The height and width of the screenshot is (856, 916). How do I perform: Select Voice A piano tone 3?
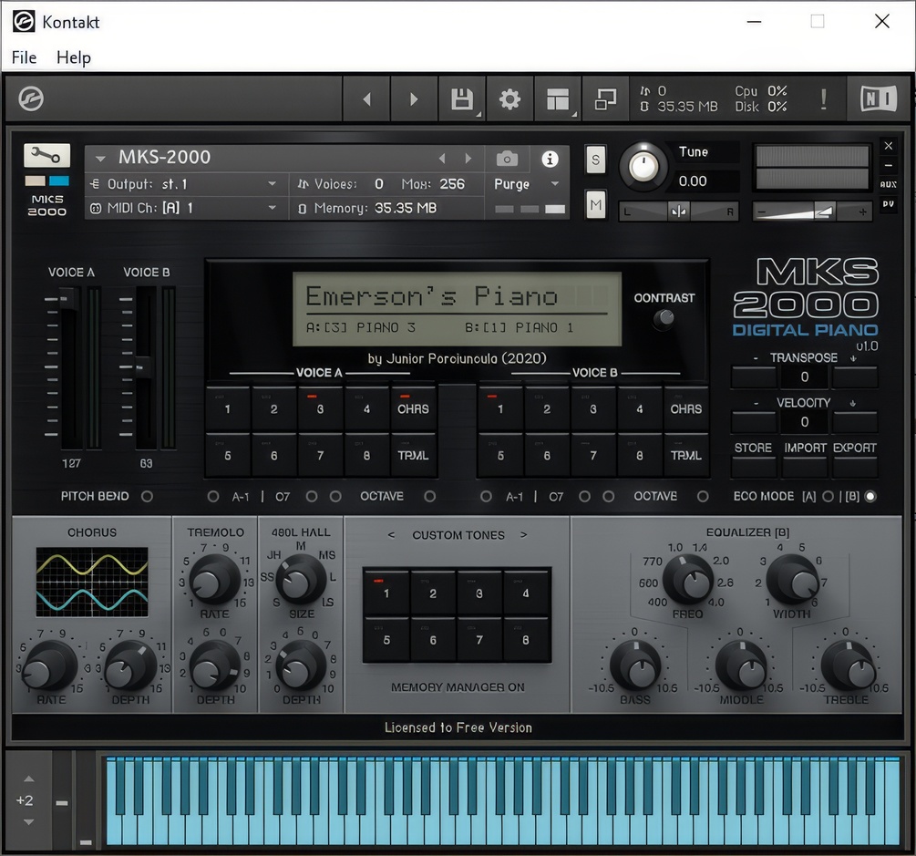point(320,408)
